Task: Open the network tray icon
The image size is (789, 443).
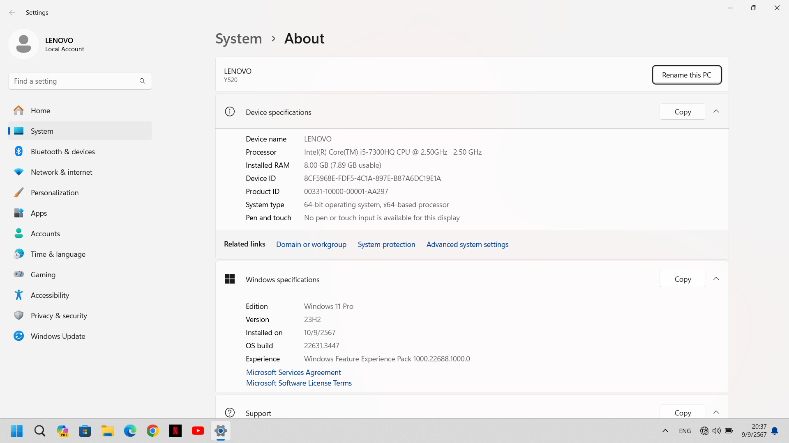Action: click(704, 431)
